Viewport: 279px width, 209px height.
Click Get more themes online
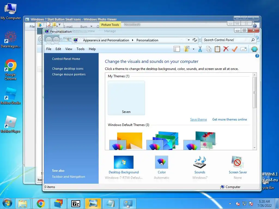[229, 119]
